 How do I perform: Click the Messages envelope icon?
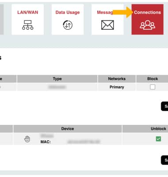tap(107, 25)
